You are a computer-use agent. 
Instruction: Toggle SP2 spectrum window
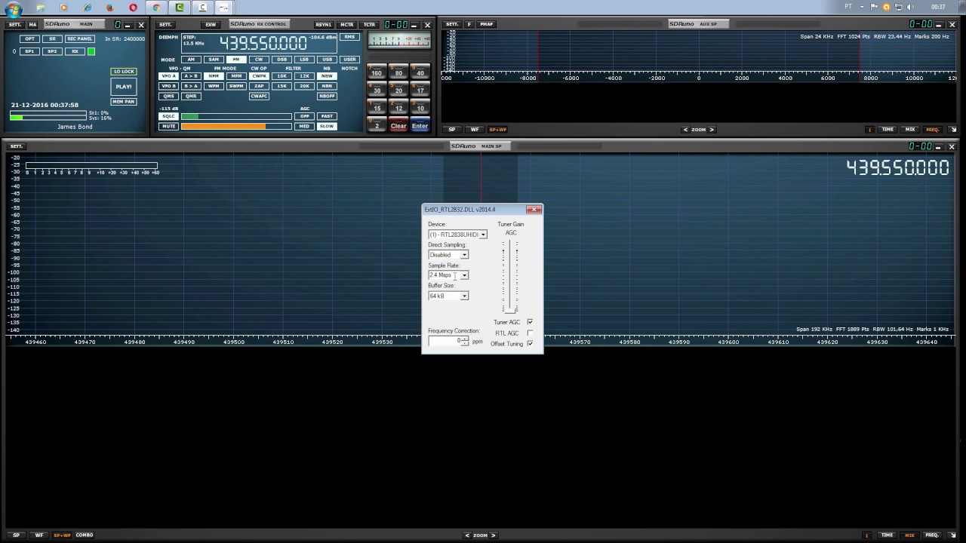(52, 51)
